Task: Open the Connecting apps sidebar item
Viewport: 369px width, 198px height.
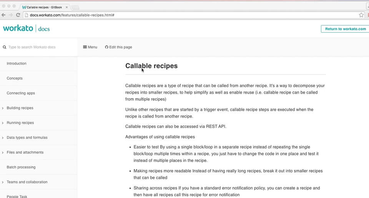Action: (21, 93)
